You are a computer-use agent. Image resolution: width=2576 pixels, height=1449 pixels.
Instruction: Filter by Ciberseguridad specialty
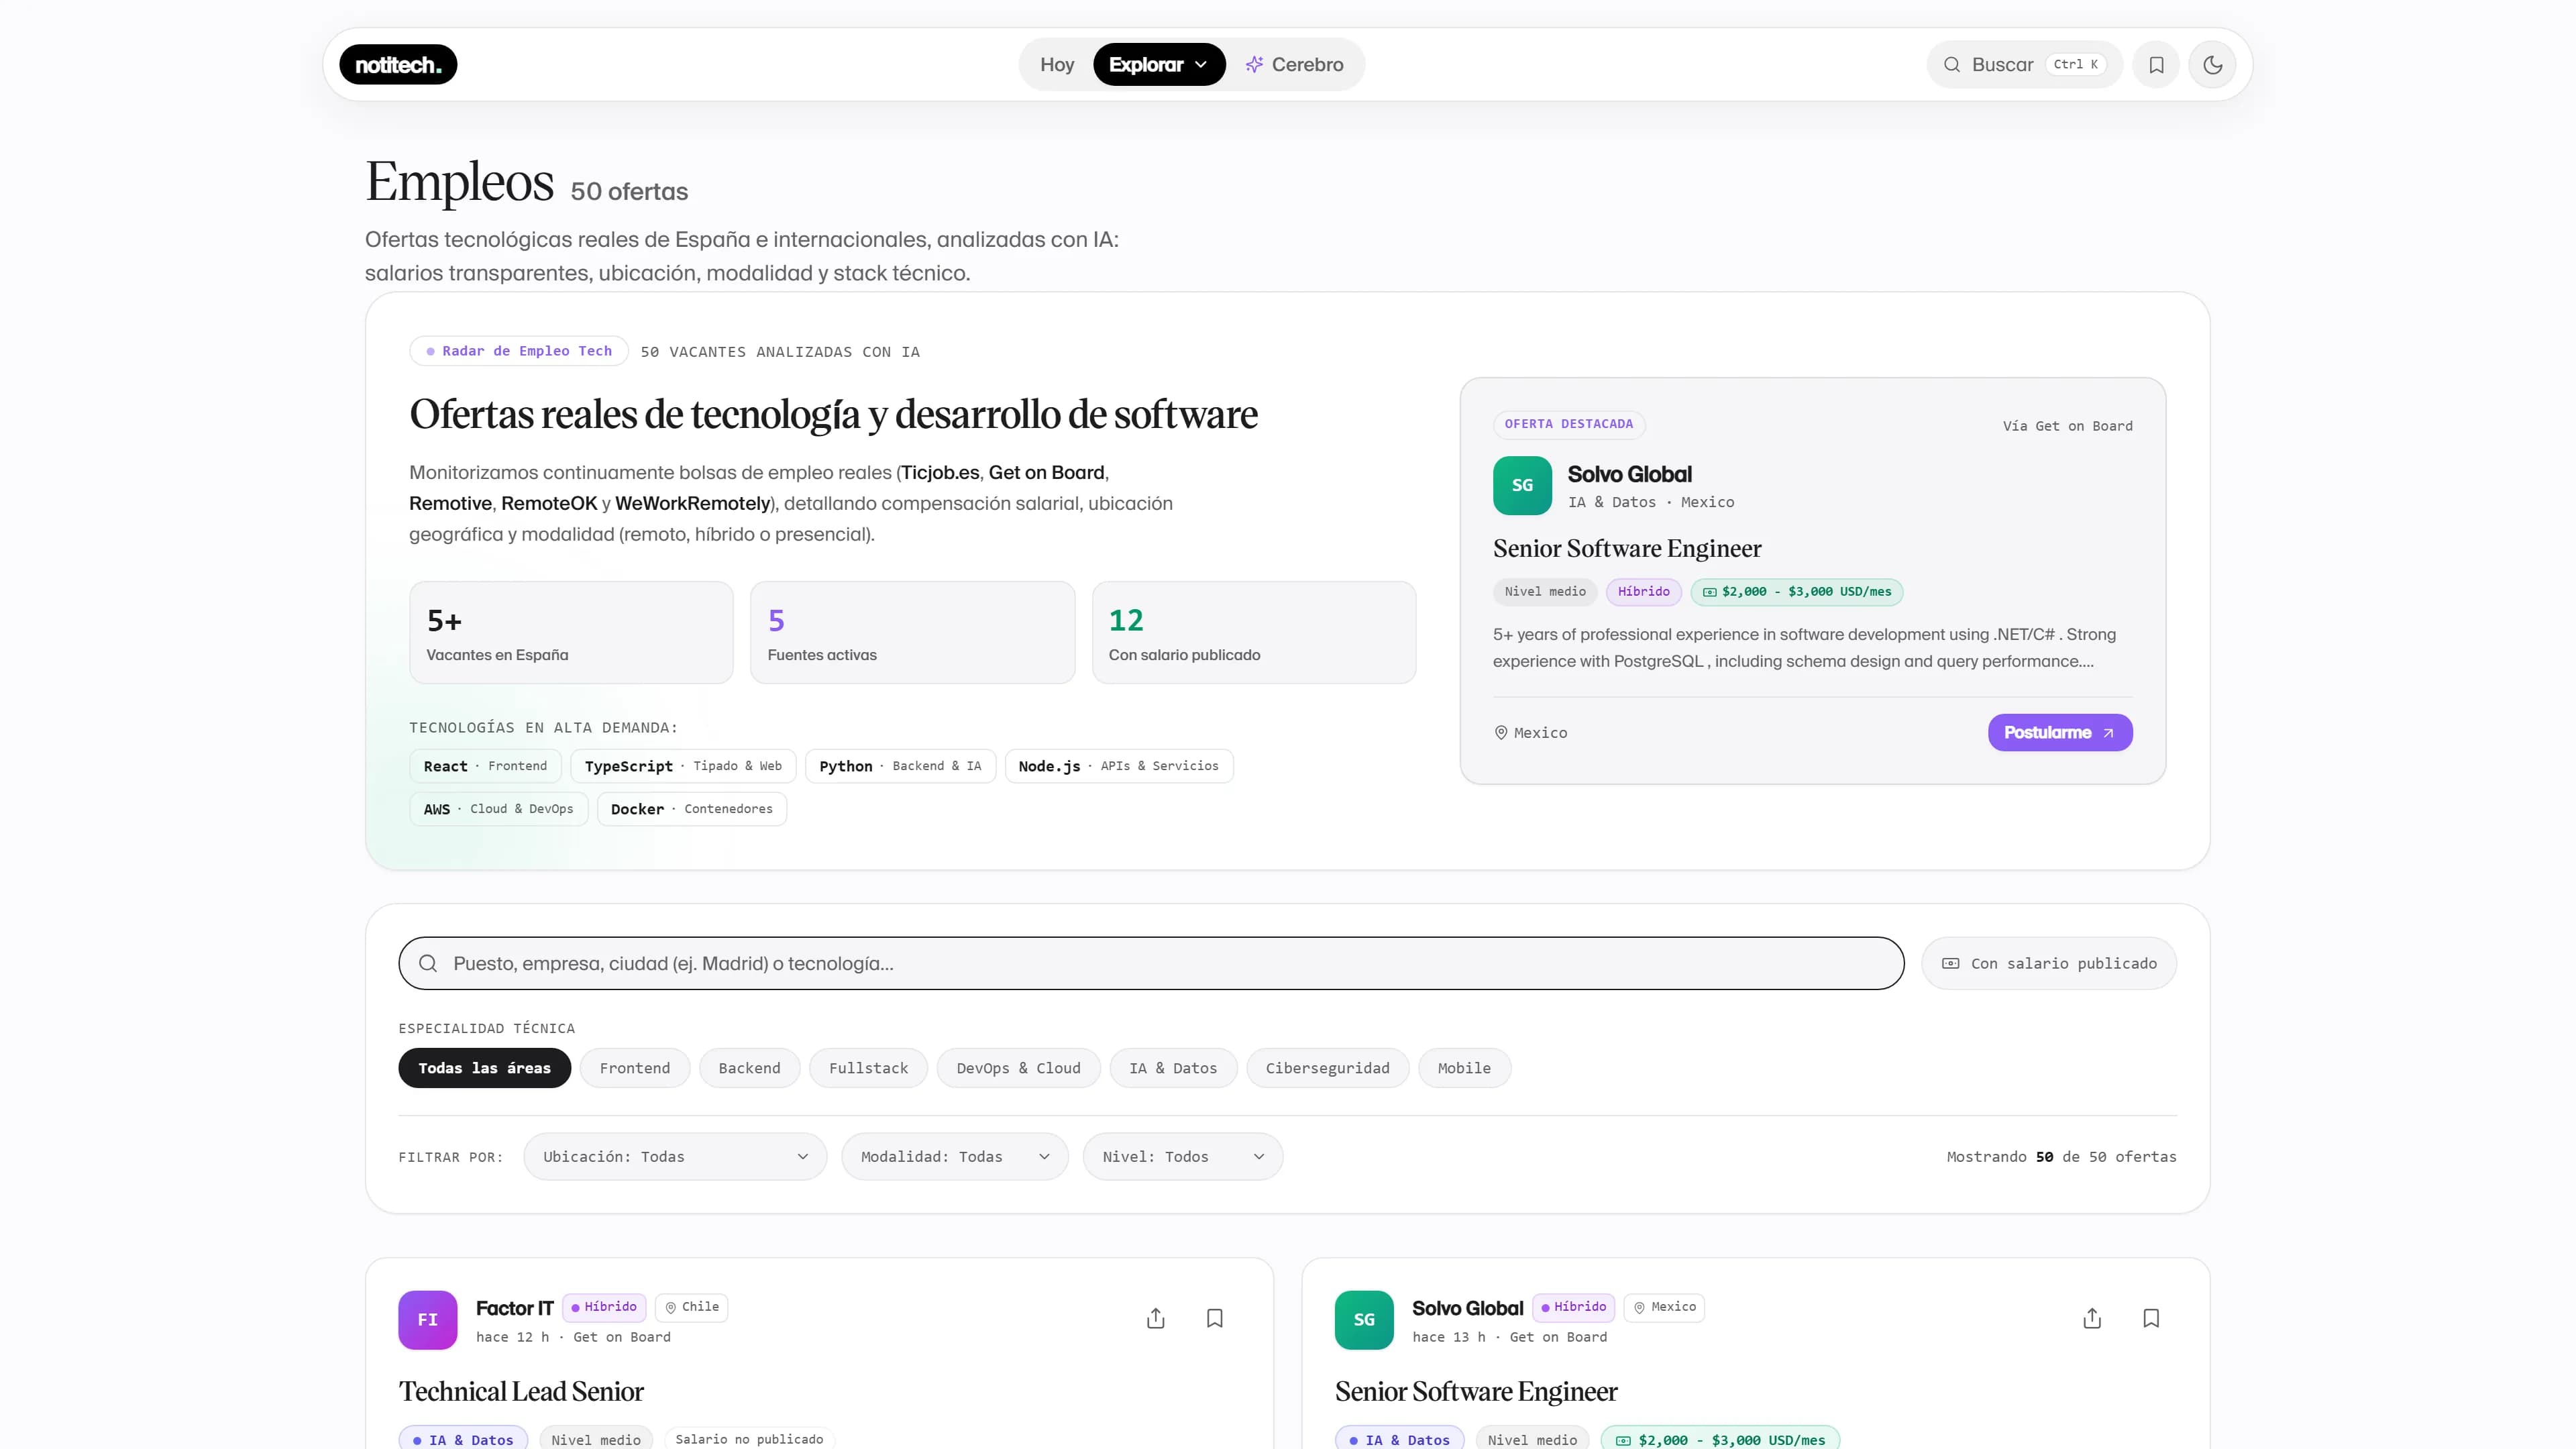tap(1327, 1068)
